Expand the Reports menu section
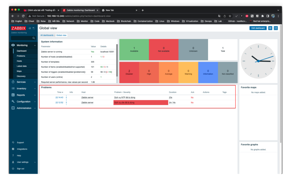Image resolution: width=291 pixels, height=186 pixels. point(23,95)
